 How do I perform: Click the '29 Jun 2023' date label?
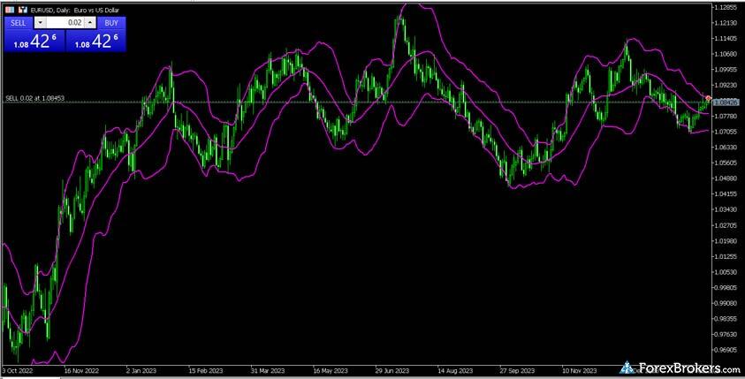[x=392, y=371]
